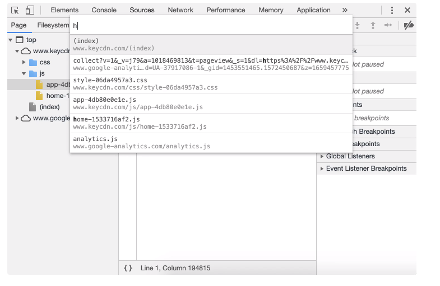
Task: Select the Page navigator tab
Action: pos(19,25)
